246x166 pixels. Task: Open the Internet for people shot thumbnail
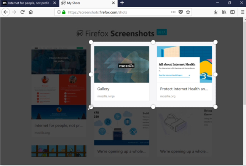59,83
